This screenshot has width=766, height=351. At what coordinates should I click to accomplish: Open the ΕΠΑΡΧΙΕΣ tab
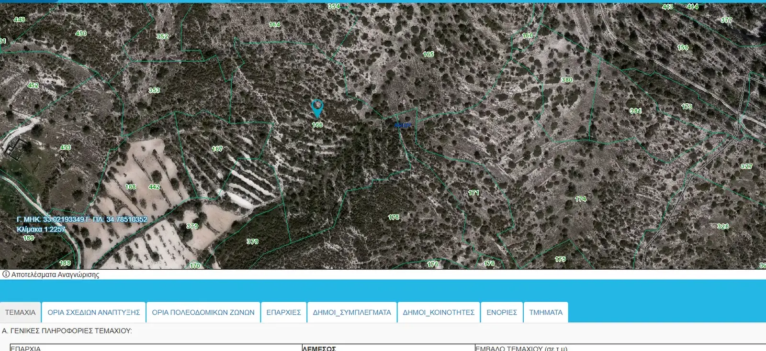click(283, 312)
